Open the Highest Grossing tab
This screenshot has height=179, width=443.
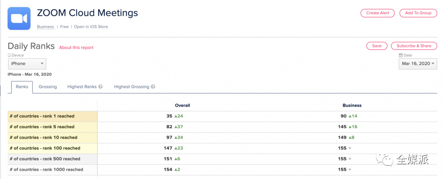[x=132, y=87]
